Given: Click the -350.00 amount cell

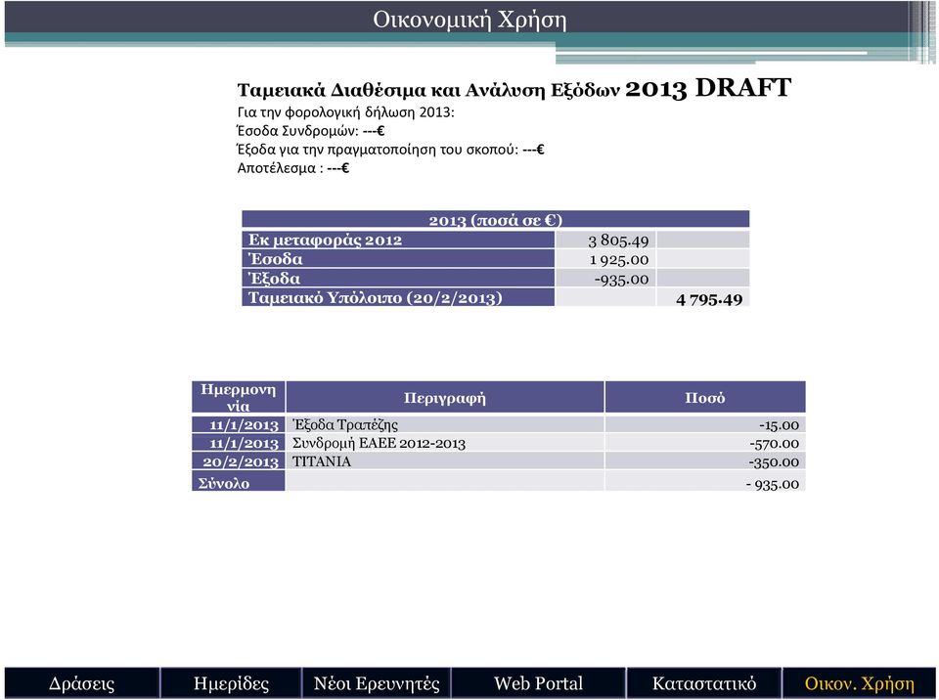Looking at the screenshot, I should 705,461.
